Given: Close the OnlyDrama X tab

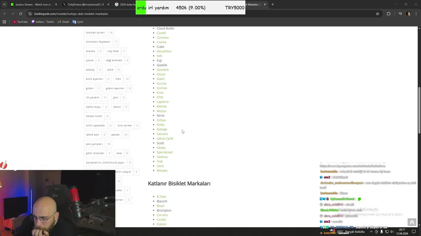Looking at the screenshot, I should 109,5.
